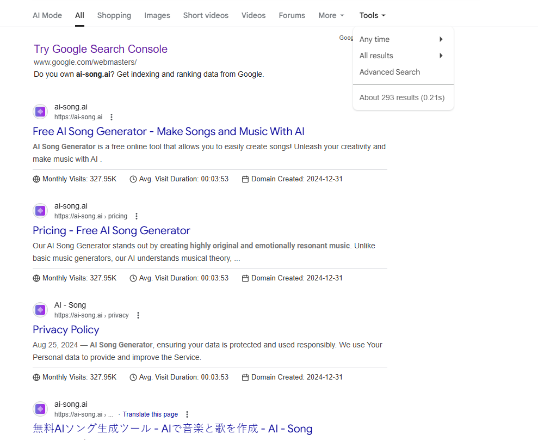Open three-dot menu beside the privacy URL
This screenshot has height=440, width=538.
pos(138,315)
